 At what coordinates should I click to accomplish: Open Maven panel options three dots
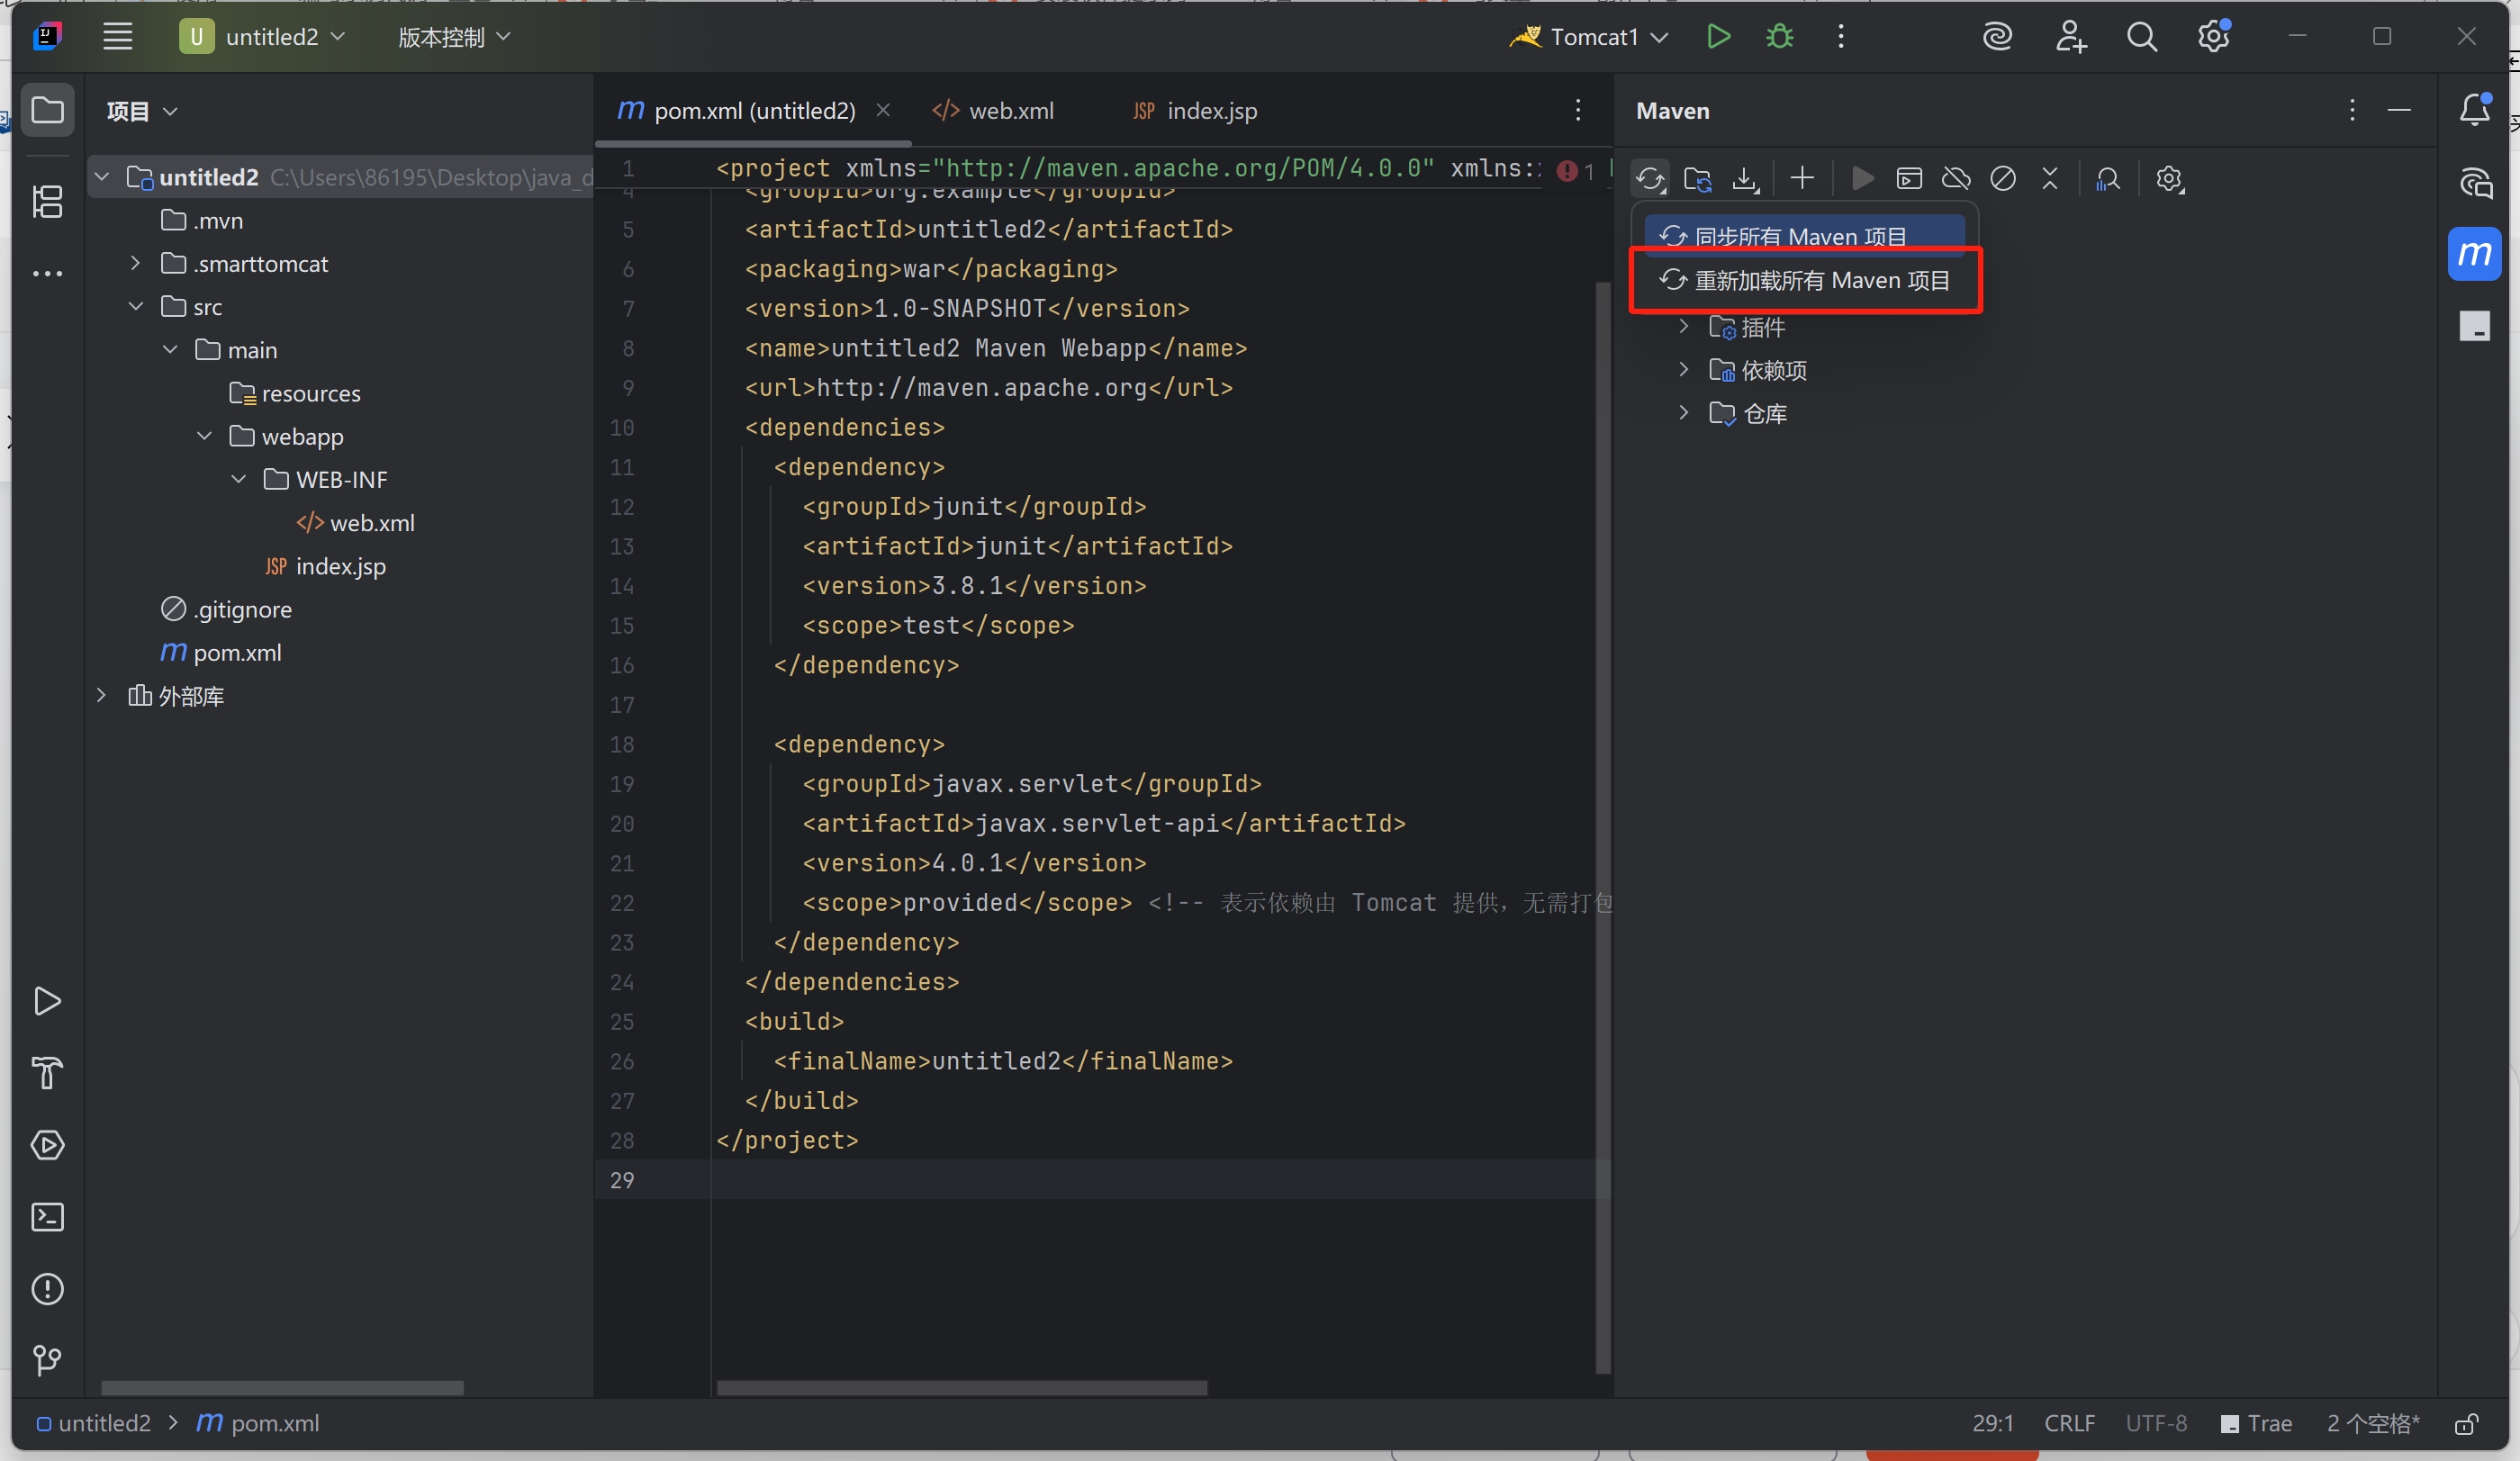point(2352,110)
